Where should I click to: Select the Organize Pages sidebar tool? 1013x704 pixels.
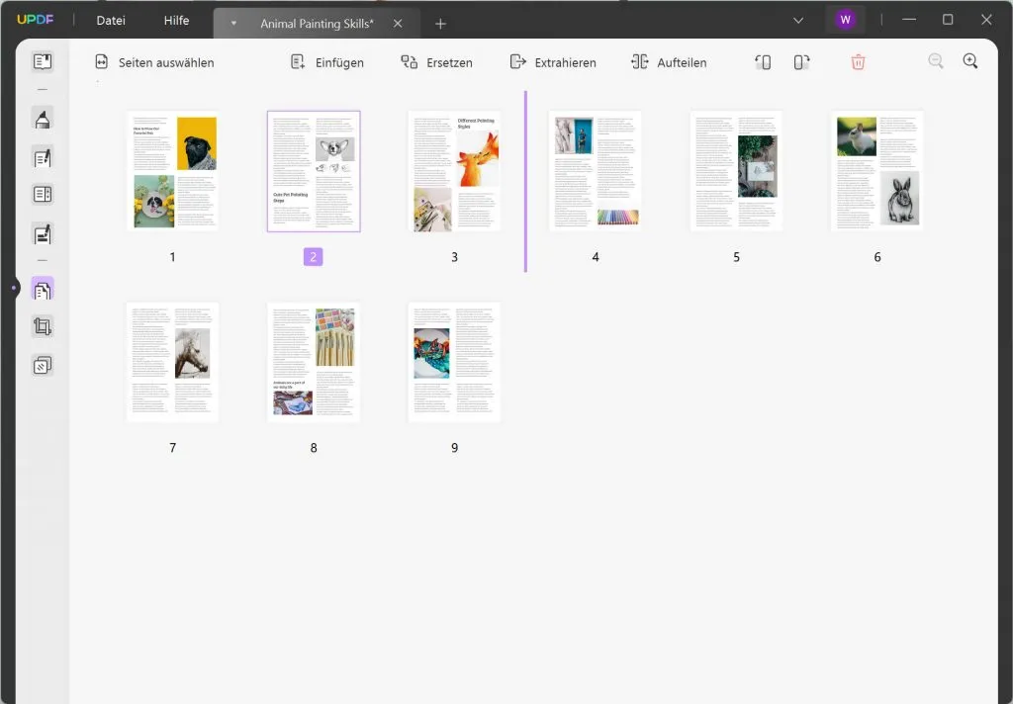pyautogui.click(x=42, y=290)
